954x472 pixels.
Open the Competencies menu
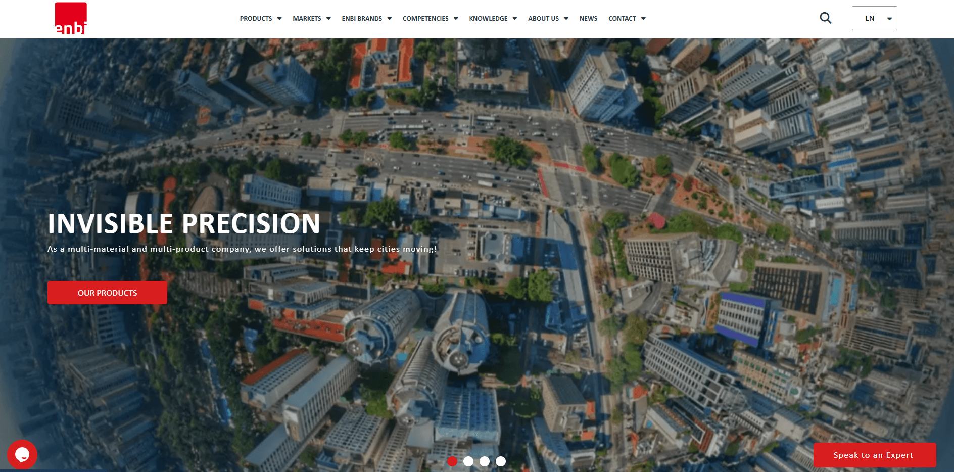coord(425,19)
